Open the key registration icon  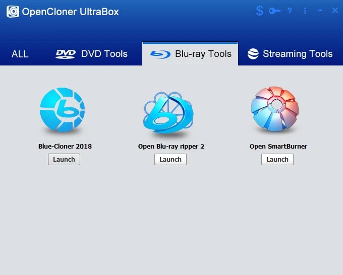(275, 11)
